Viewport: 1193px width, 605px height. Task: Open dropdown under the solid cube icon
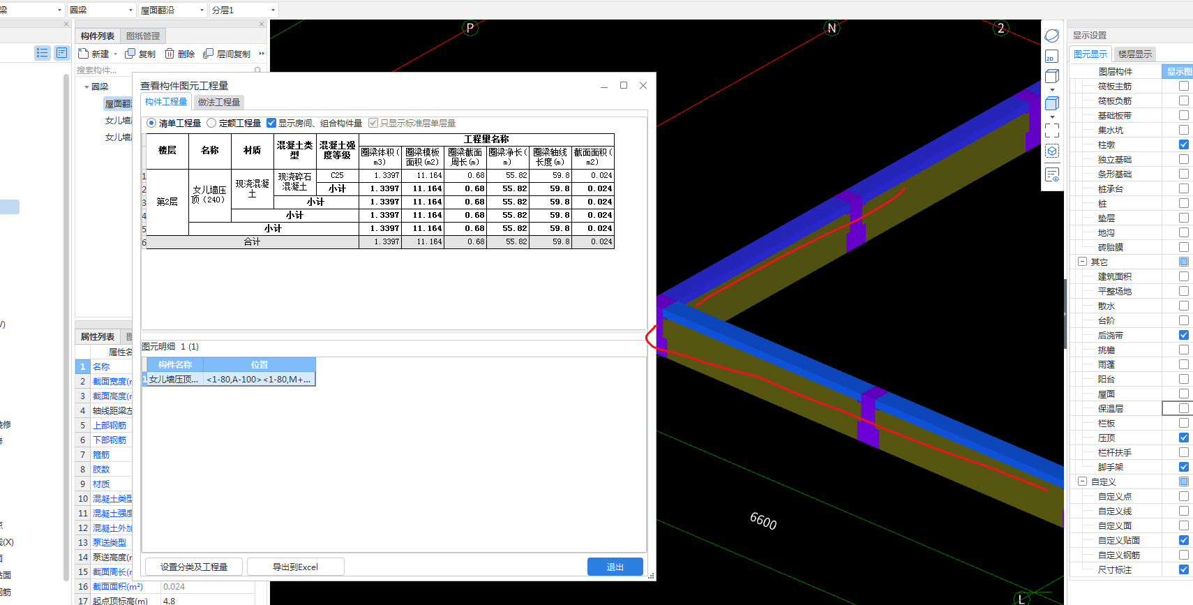(x=1052, y=117)
